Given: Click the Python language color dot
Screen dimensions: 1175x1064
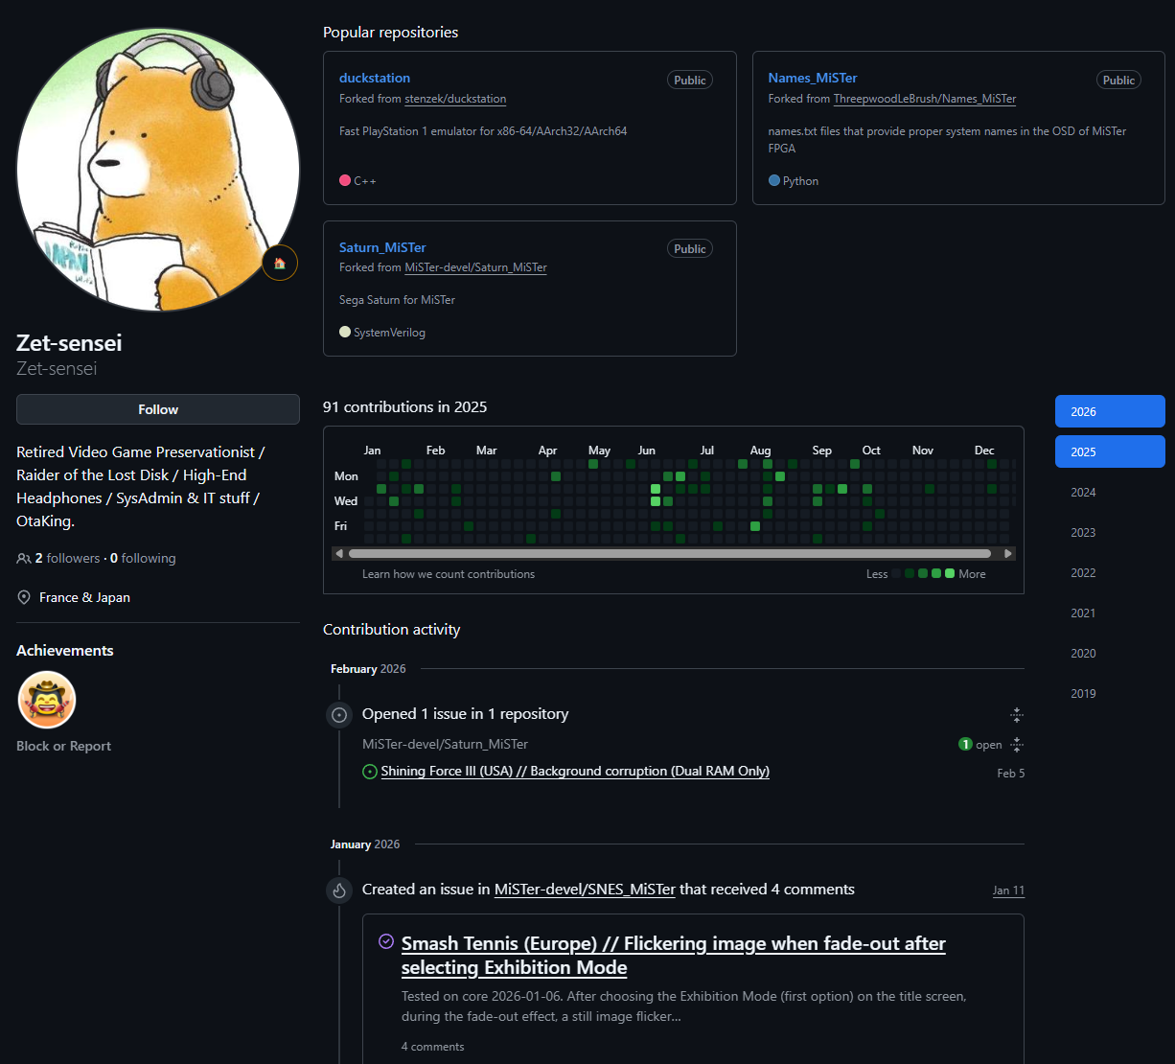Looking at the screenshot, I should coord(774,180).
